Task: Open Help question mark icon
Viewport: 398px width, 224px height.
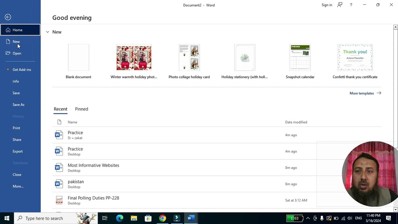Action: tap(351, 5)
